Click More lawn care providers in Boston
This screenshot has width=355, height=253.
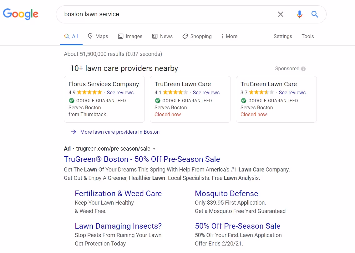[x=120, y=132]
